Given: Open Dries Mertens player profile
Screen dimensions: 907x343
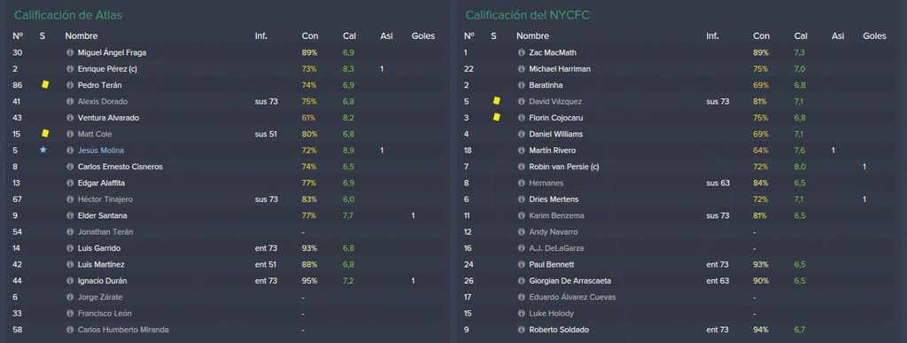Looking at the screenshot, I should pyautogui.click(x=554, y=199).
